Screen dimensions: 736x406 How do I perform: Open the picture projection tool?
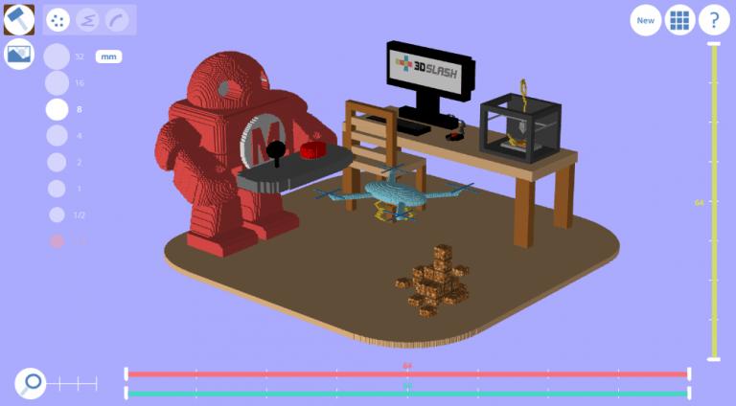[18, 54]
